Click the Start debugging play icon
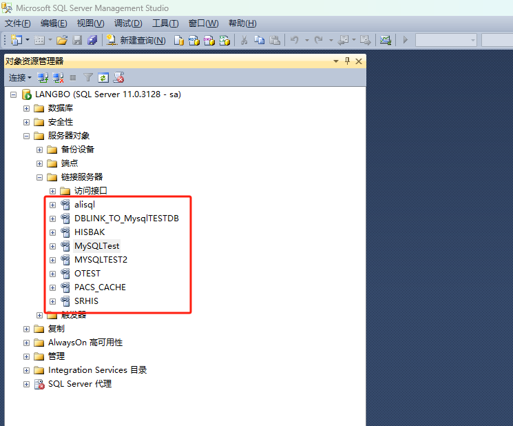The height and width of the screenshot is (426, 513). pos(406,40)
